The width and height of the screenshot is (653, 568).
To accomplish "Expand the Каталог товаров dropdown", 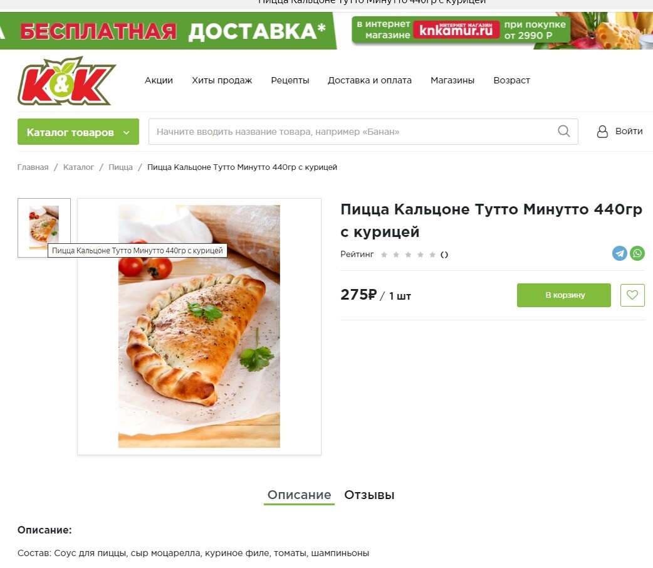I will pyautogui.click(x=78, y=132).
